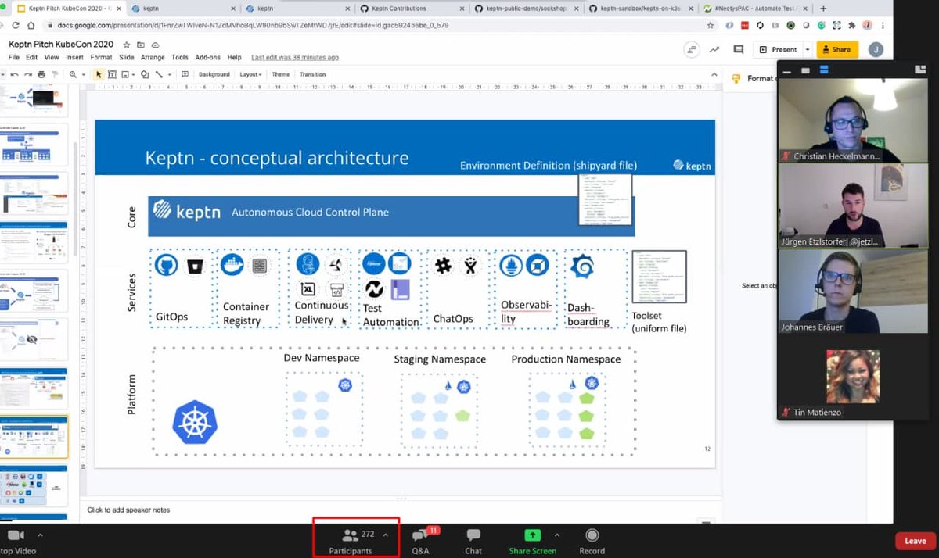Click the Present button
The image size is (939, 558).
(777, 49)
